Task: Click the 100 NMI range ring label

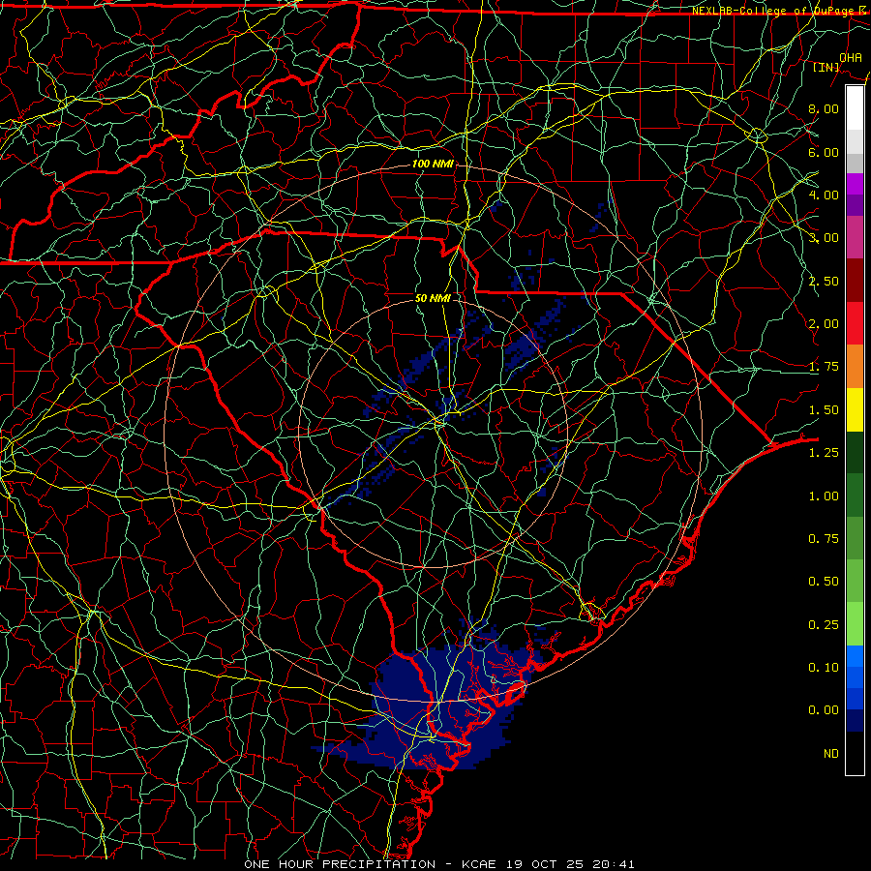Action: 433,164
